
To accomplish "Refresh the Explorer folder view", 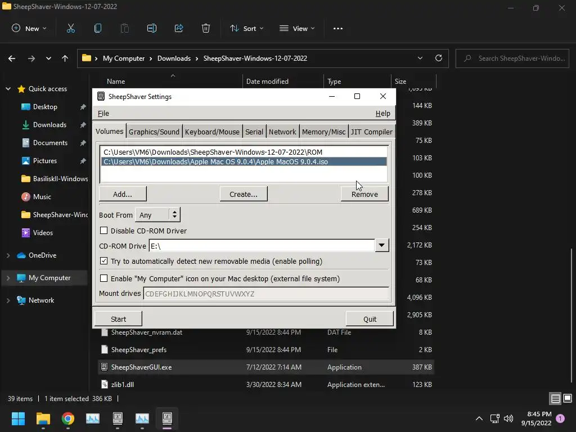I will tap(439, 58).
